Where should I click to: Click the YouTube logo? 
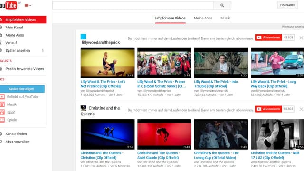[x=9, y=5]
